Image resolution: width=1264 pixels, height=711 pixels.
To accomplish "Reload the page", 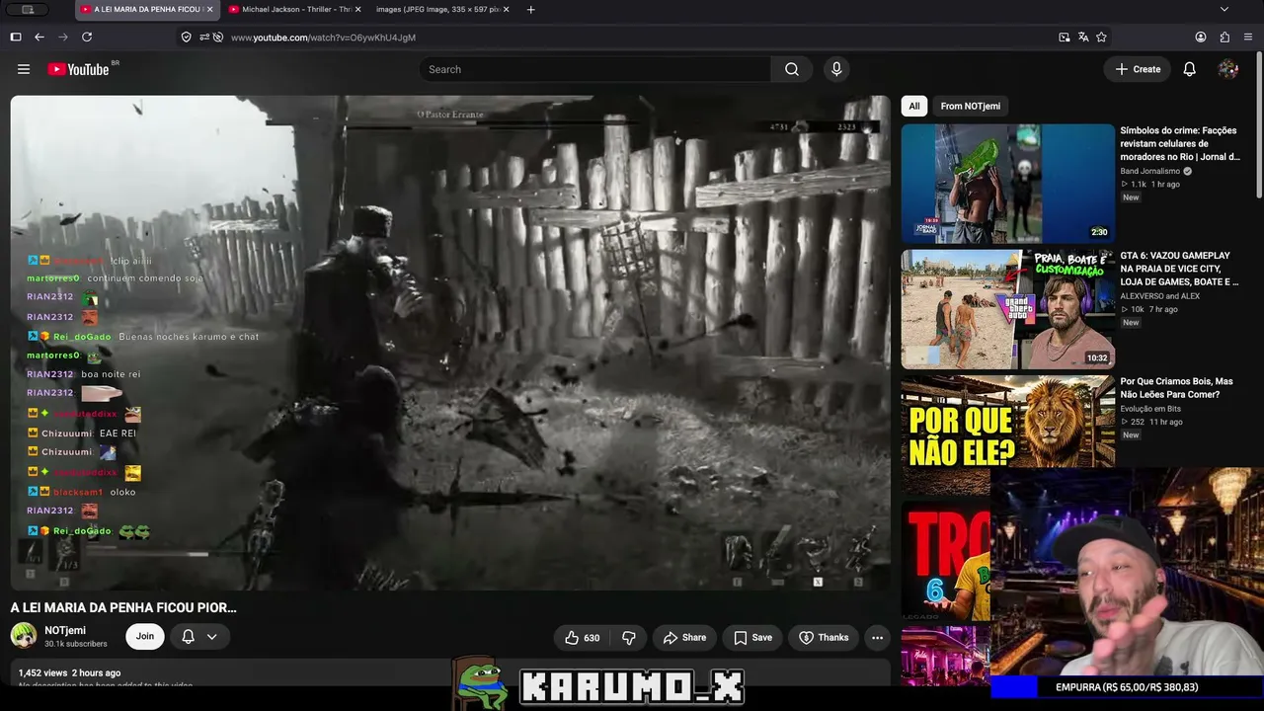I will [x=87, y=37].
